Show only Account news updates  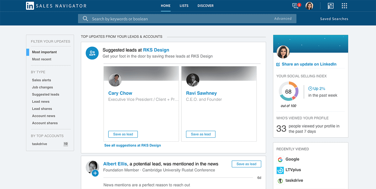coord(44,116)
